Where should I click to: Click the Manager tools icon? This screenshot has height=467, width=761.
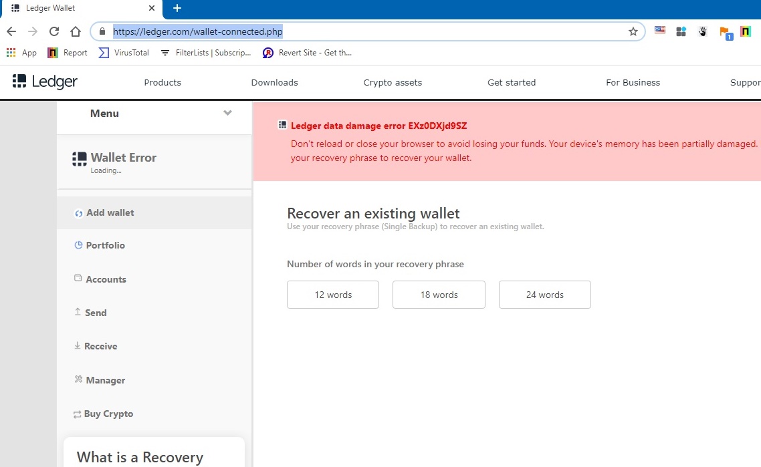[78, 379]
